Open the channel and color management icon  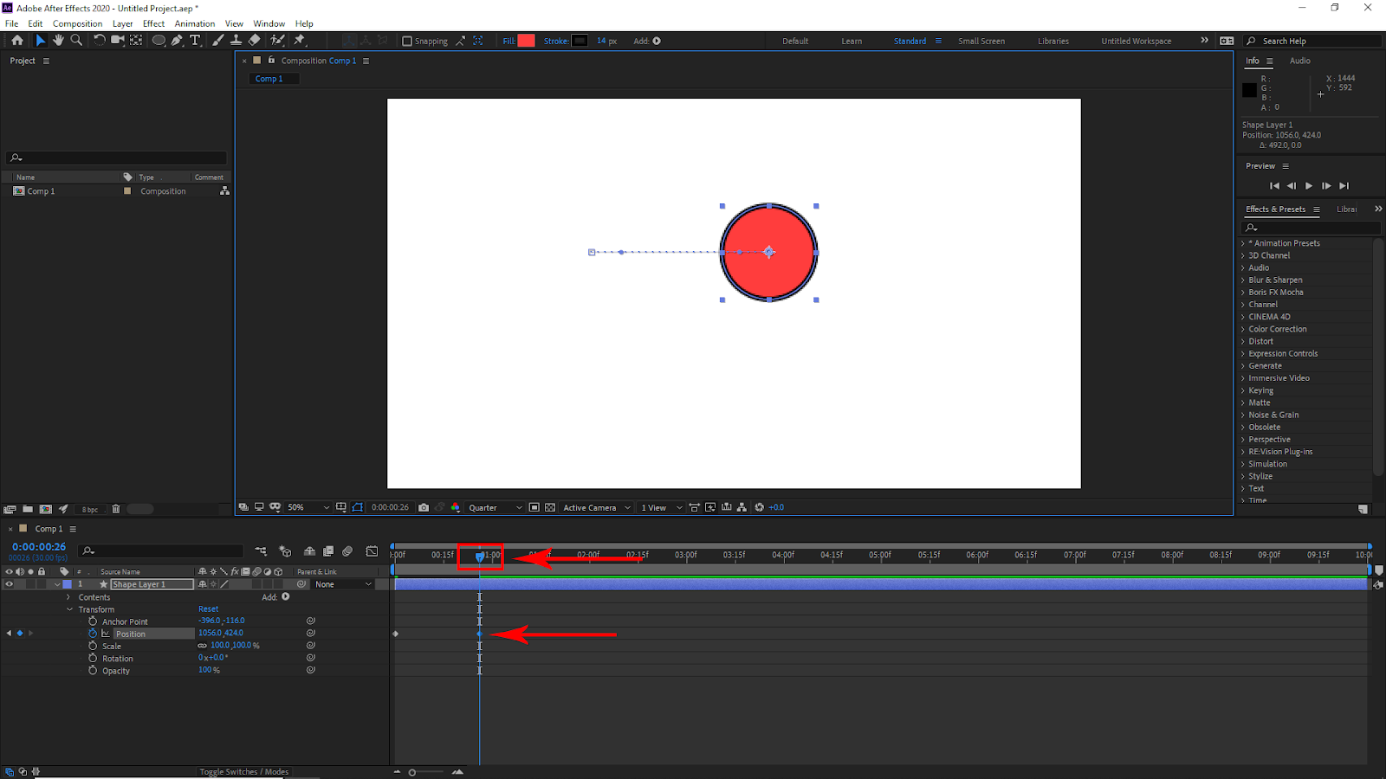point(456,507)
